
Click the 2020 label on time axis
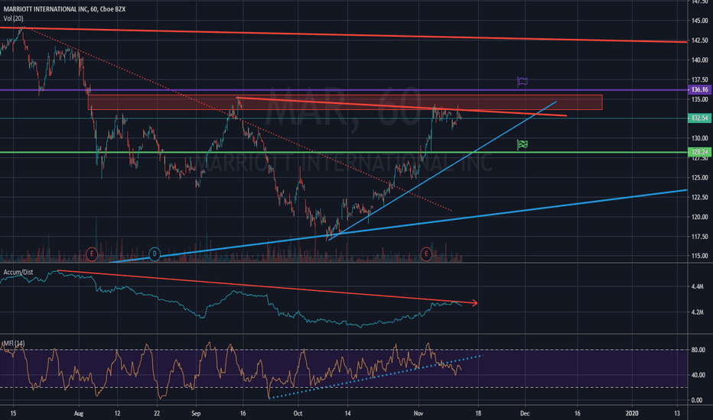tap(632, 413)
